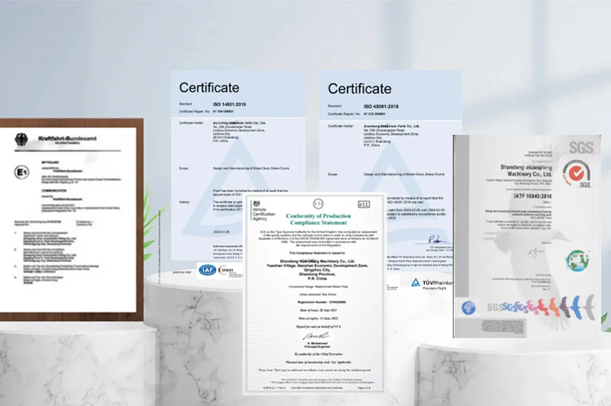The height and width of the screenshot is (406, 611).
Task: Click the DAkkS accreditation logo
Action: point(227,270)
